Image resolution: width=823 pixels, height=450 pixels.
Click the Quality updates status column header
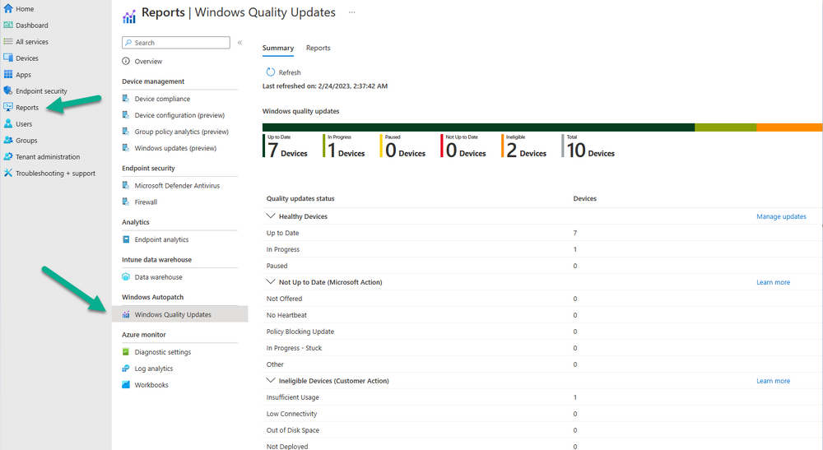tap(300, 198)
